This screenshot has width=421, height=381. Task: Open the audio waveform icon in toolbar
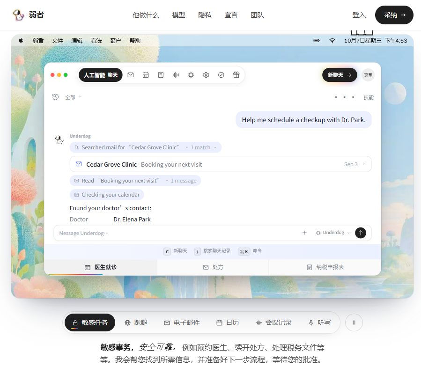pos(176,75)
